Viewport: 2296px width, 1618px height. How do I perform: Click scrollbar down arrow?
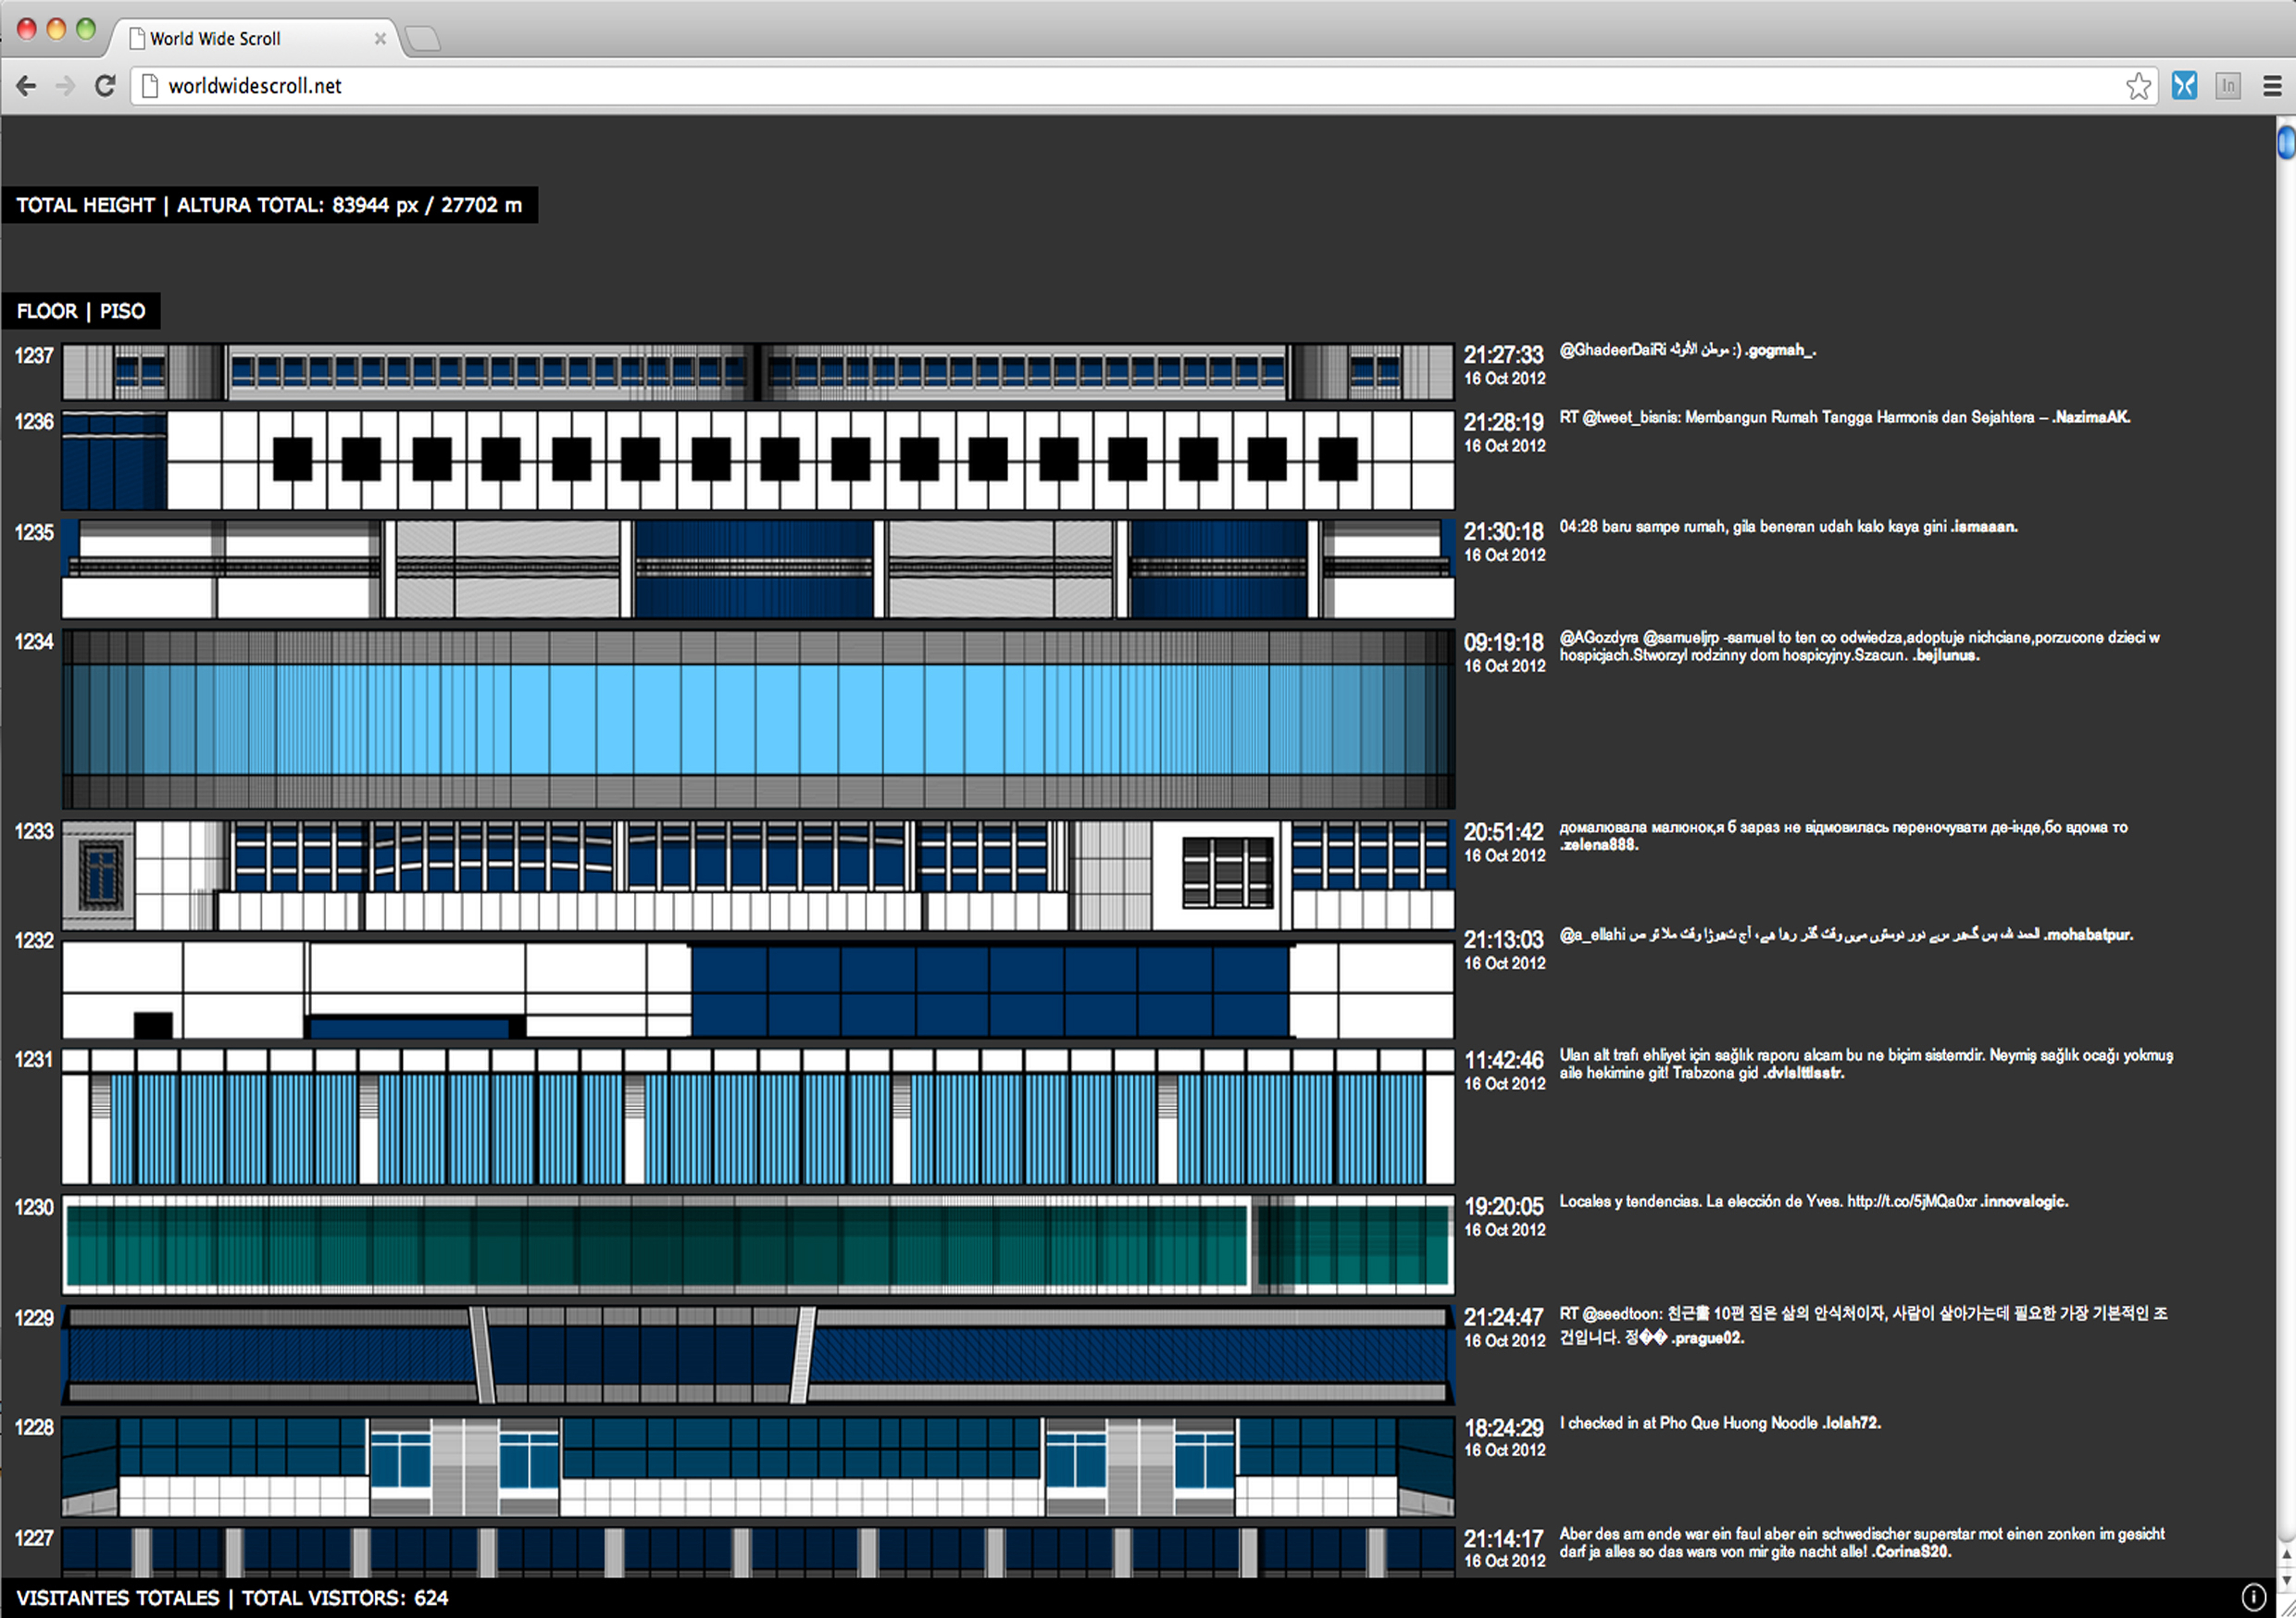point(2286,1580)
